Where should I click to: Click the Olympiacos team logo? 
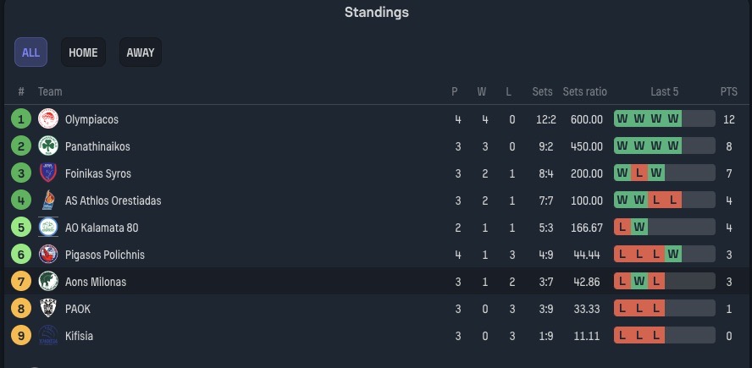48,118
